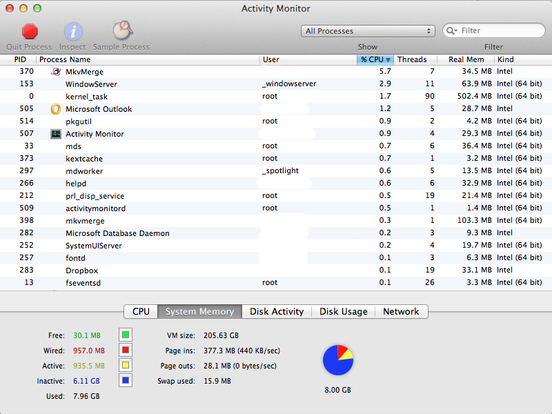Click the green Free memory swatch
The width and height of the screenshot is (552, 414).
(126, 335)
